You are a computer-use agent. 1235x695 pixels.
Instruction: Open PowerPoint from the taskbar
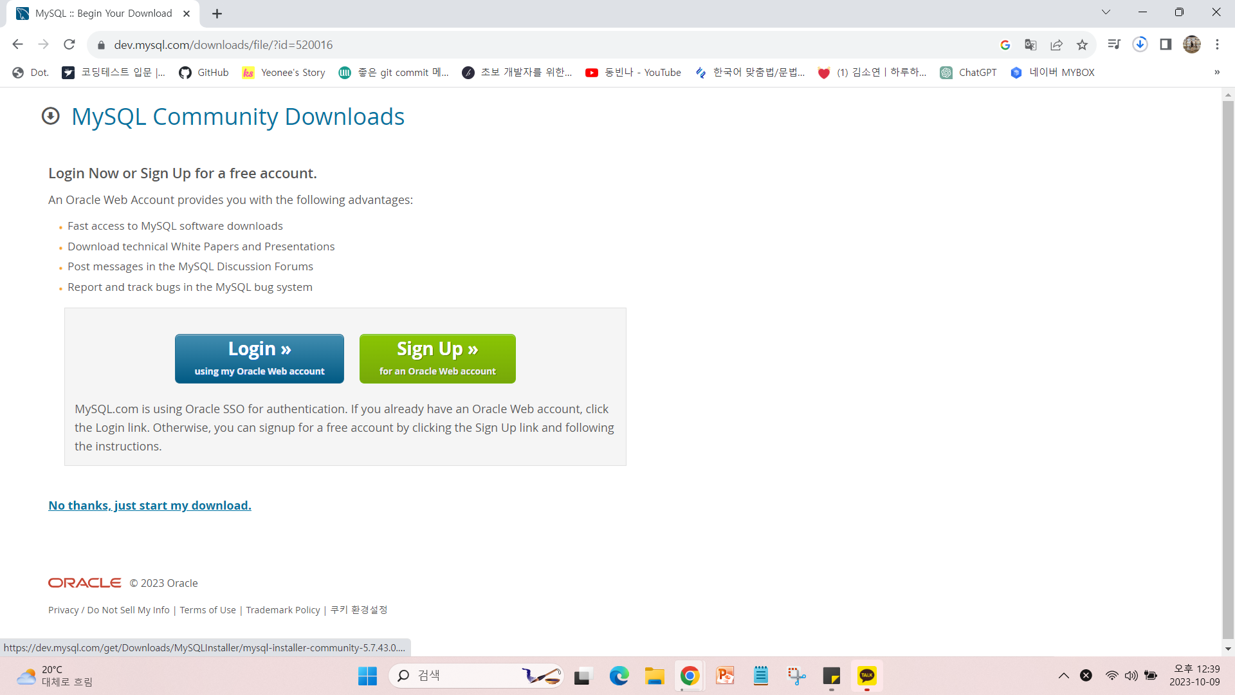click(726, 676)
